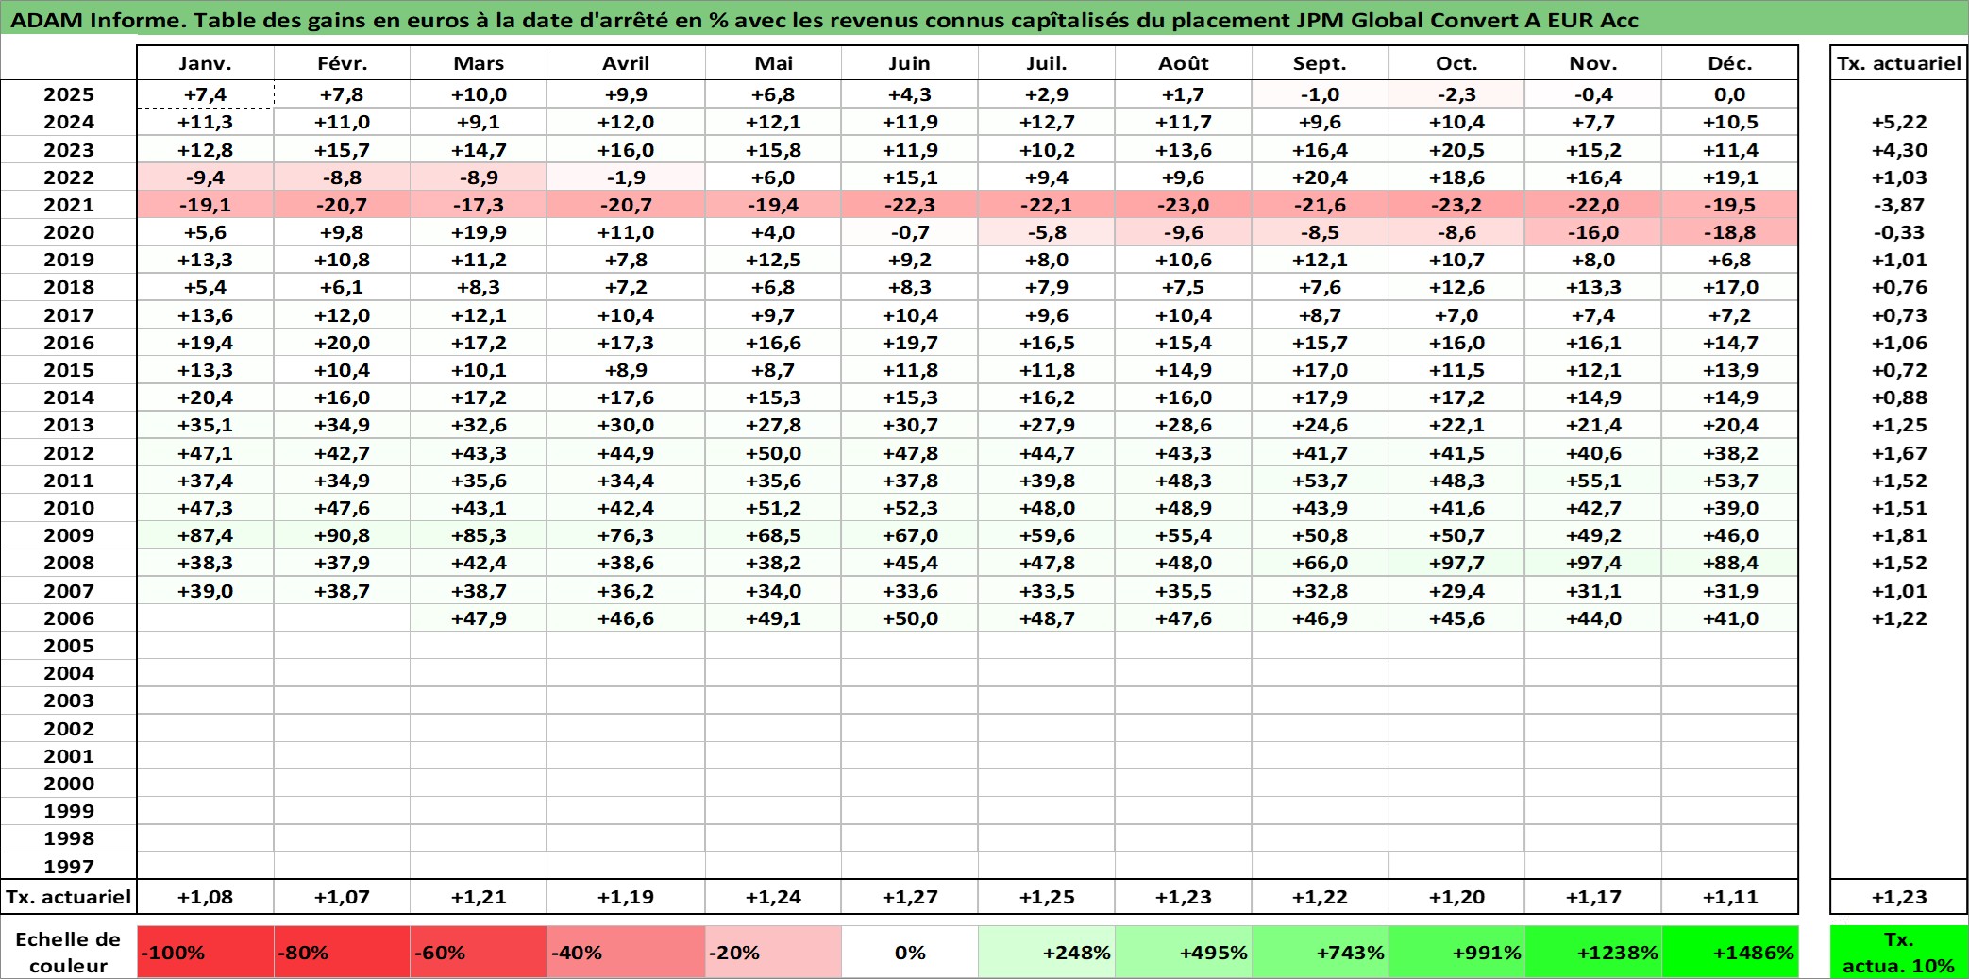Select the 2021 row label
The height and width of the screenshot is (979, 1969).
pos(69,205)
